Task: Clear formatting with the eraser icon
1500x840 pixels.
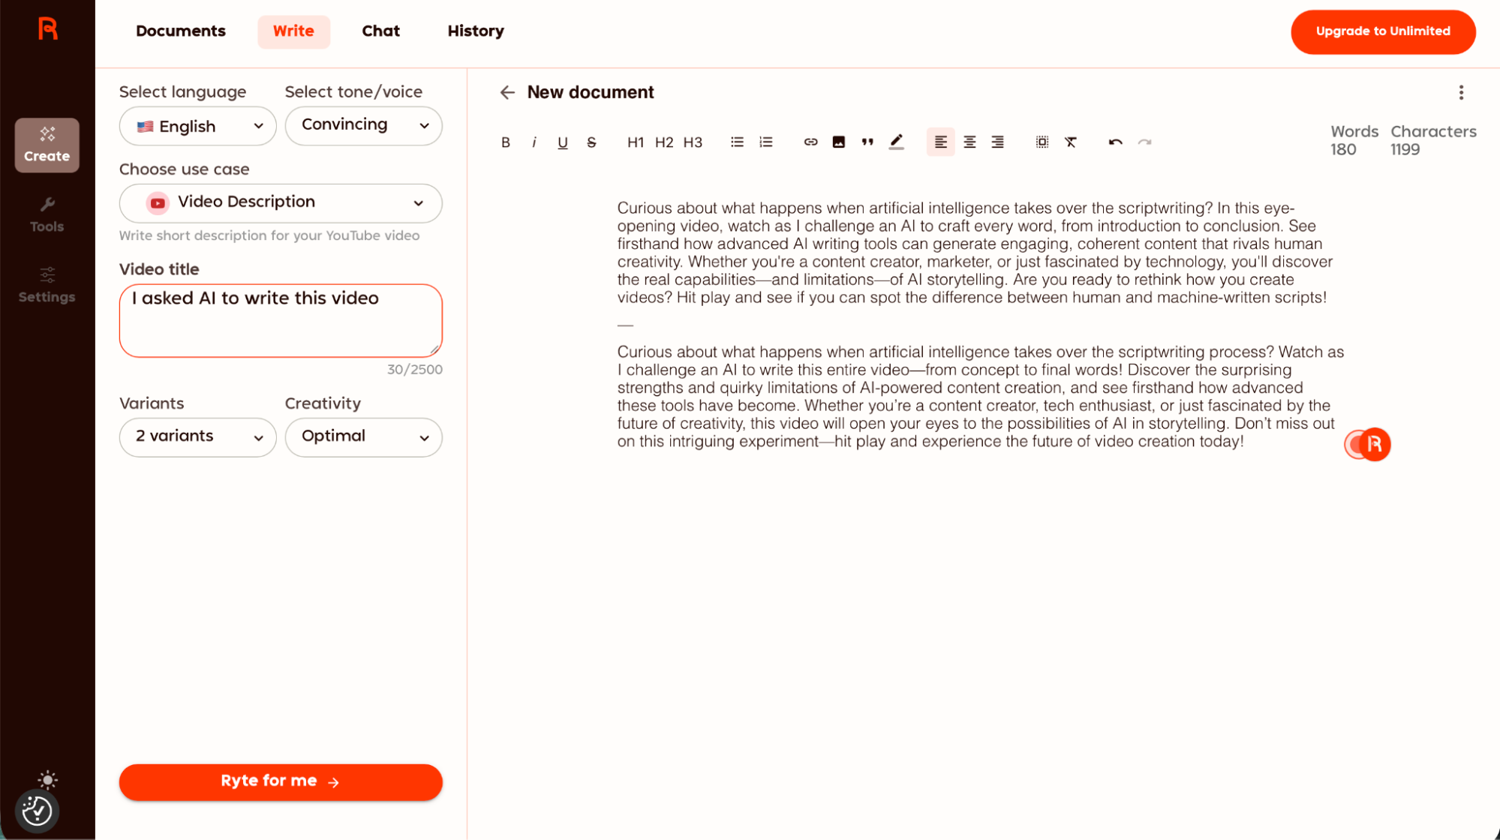Action: (1071, 142)
